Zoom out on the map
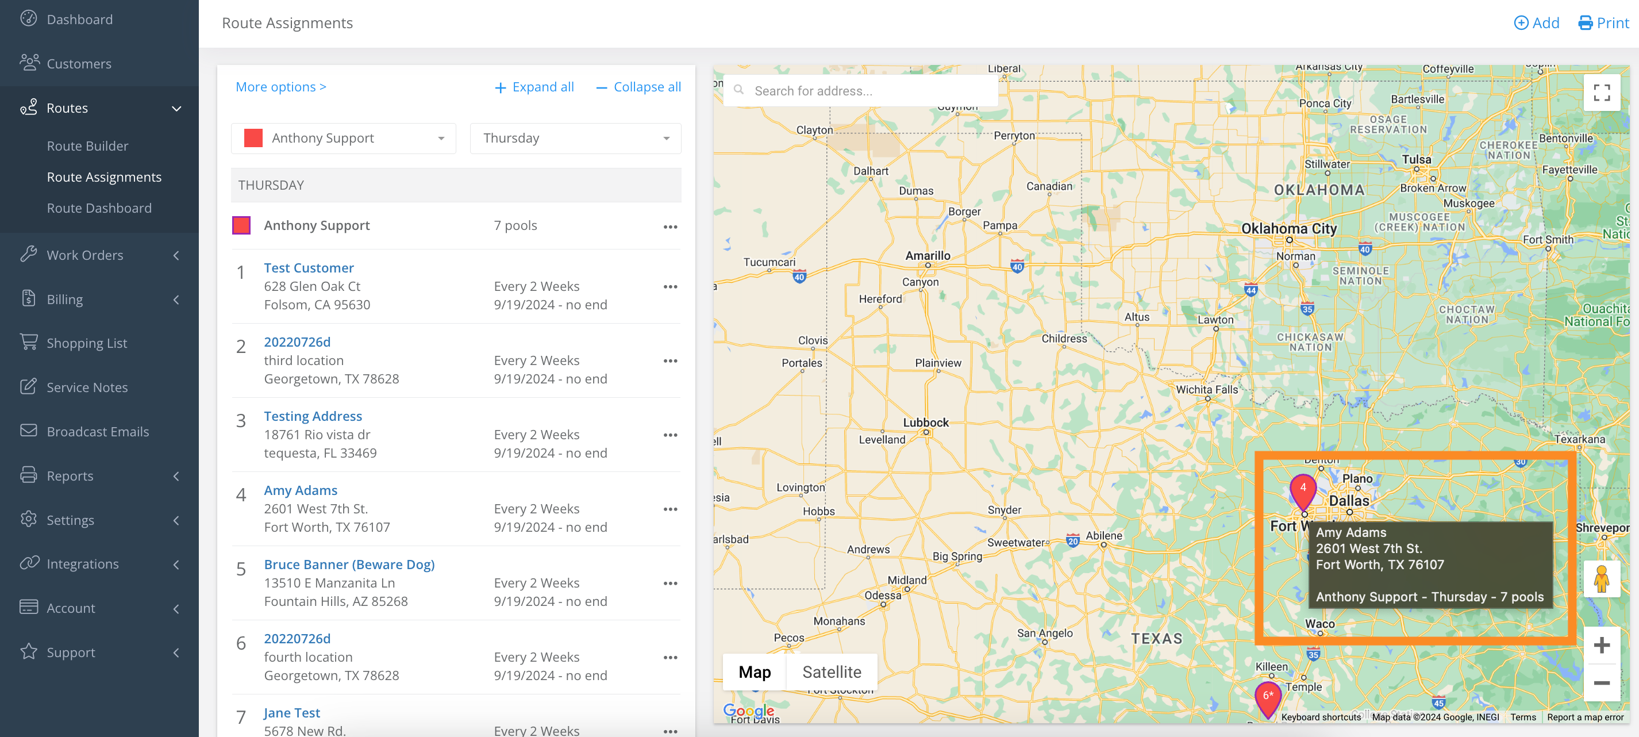 click(x=1602, y=683)
